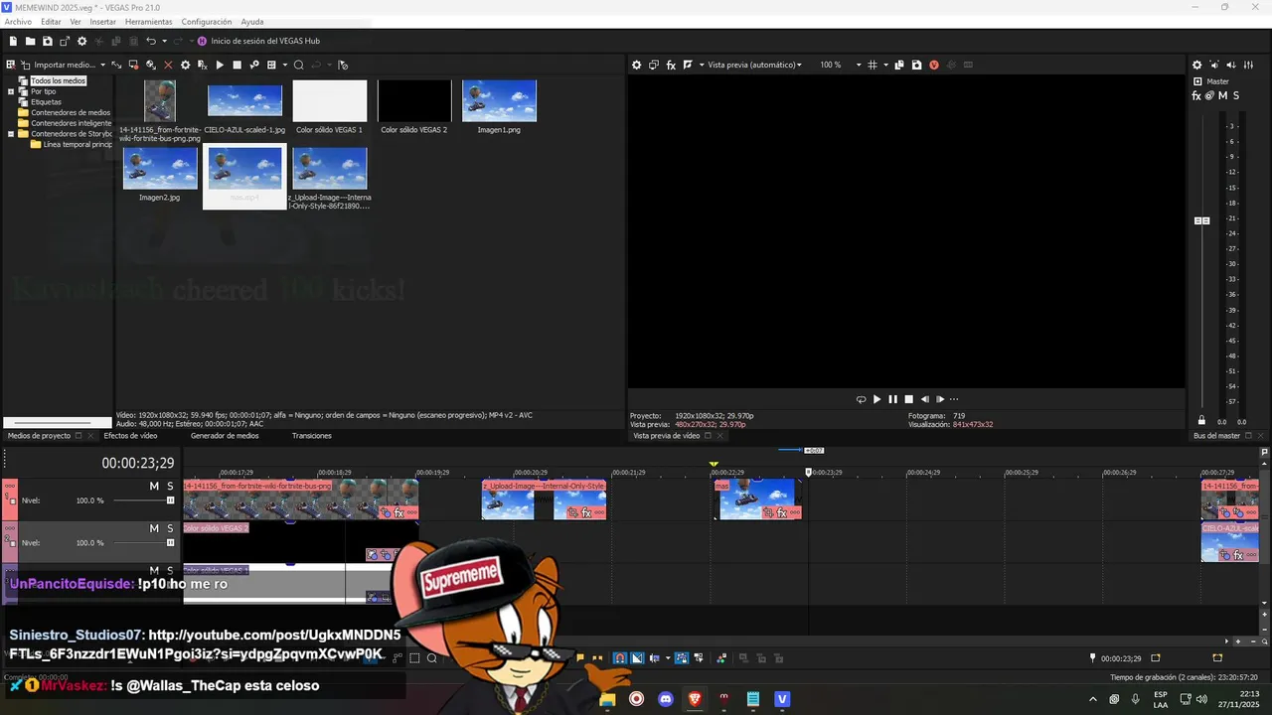Switch to Generador de medios tab
The height and width of the screenshot is (715, 1272).
(225, 436)
